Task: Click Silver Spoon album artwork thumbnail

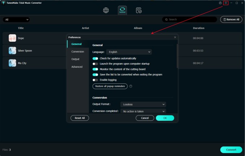Action: point(12,50)
